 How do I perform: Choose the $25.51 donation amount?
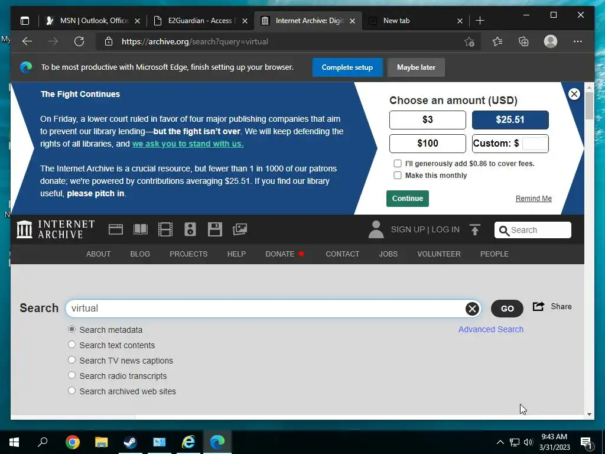pyautogui.click(x=510, y=119)
